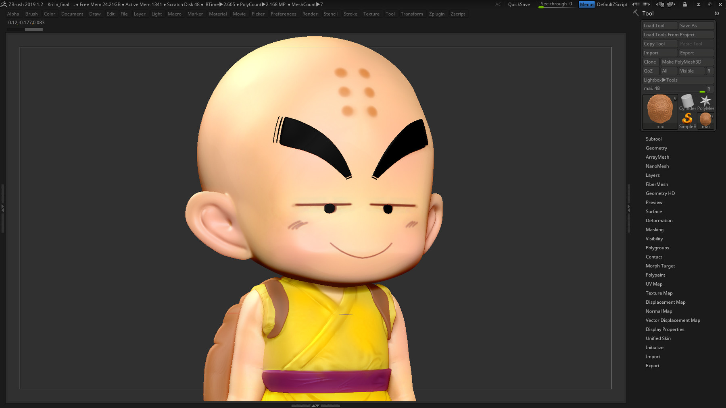Click the mai 48 tool slider
The image size is (726, 408).
coord(674,89)
